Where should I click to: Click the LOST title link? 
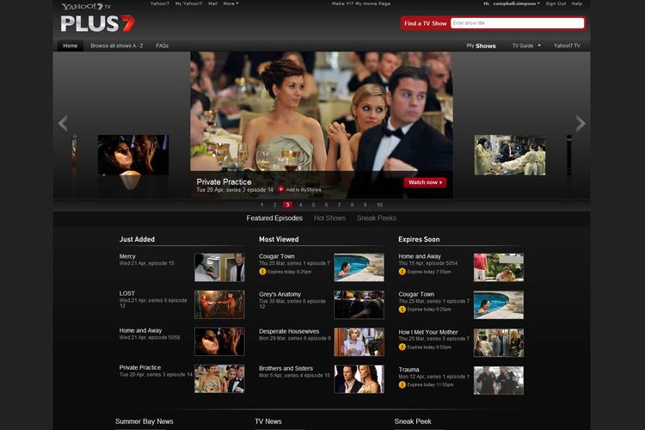[x=126, y=293]
